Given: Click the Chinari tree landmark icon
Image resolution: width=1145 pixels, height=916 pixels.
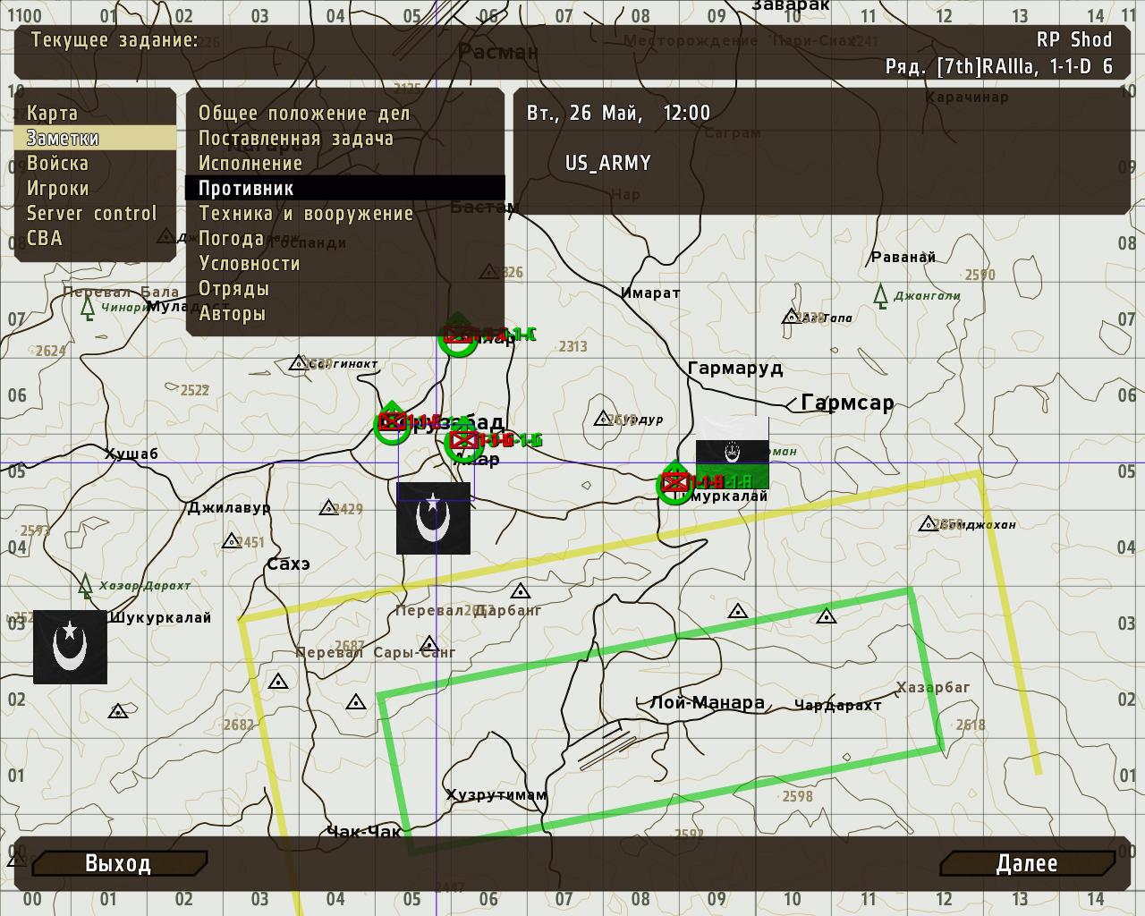Looking at the screenshot, I should point(88,308).
